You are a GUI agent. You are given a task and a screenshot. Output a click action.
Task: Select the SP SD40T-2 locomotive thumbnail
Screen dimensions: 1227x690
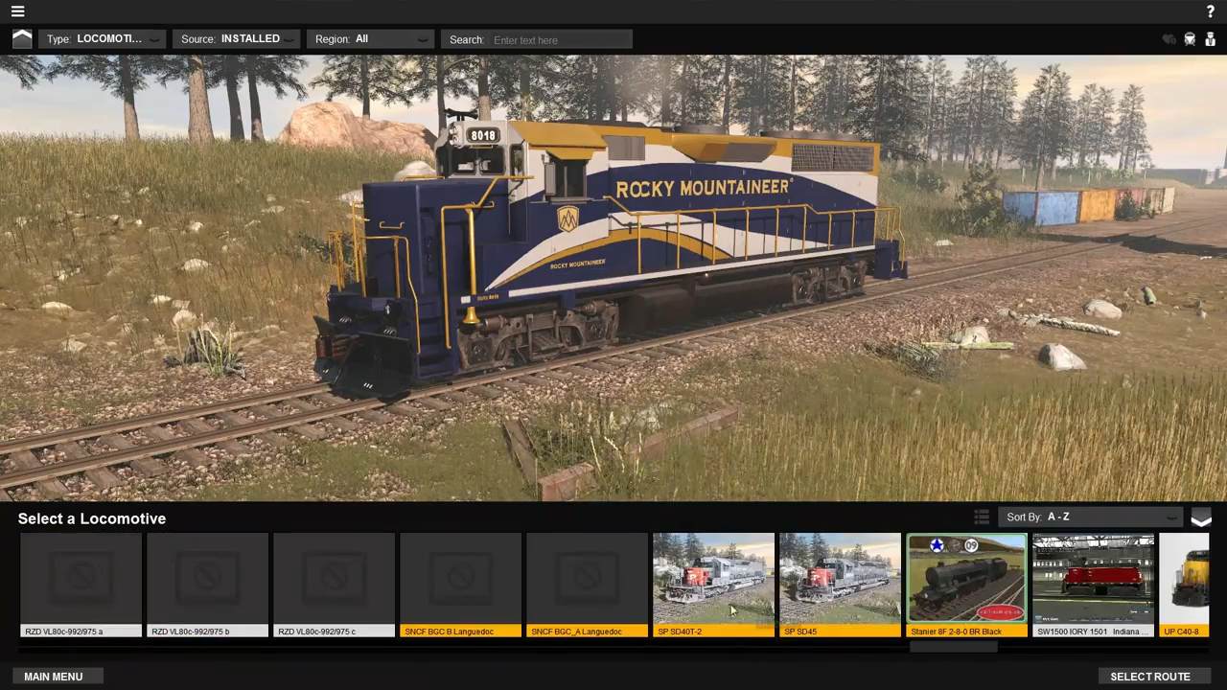click(713, 585)
